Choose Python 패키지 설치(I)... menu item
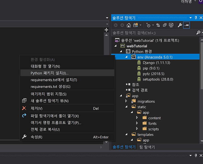The width and height of the screenshot is (203, 164). [67, 73]
